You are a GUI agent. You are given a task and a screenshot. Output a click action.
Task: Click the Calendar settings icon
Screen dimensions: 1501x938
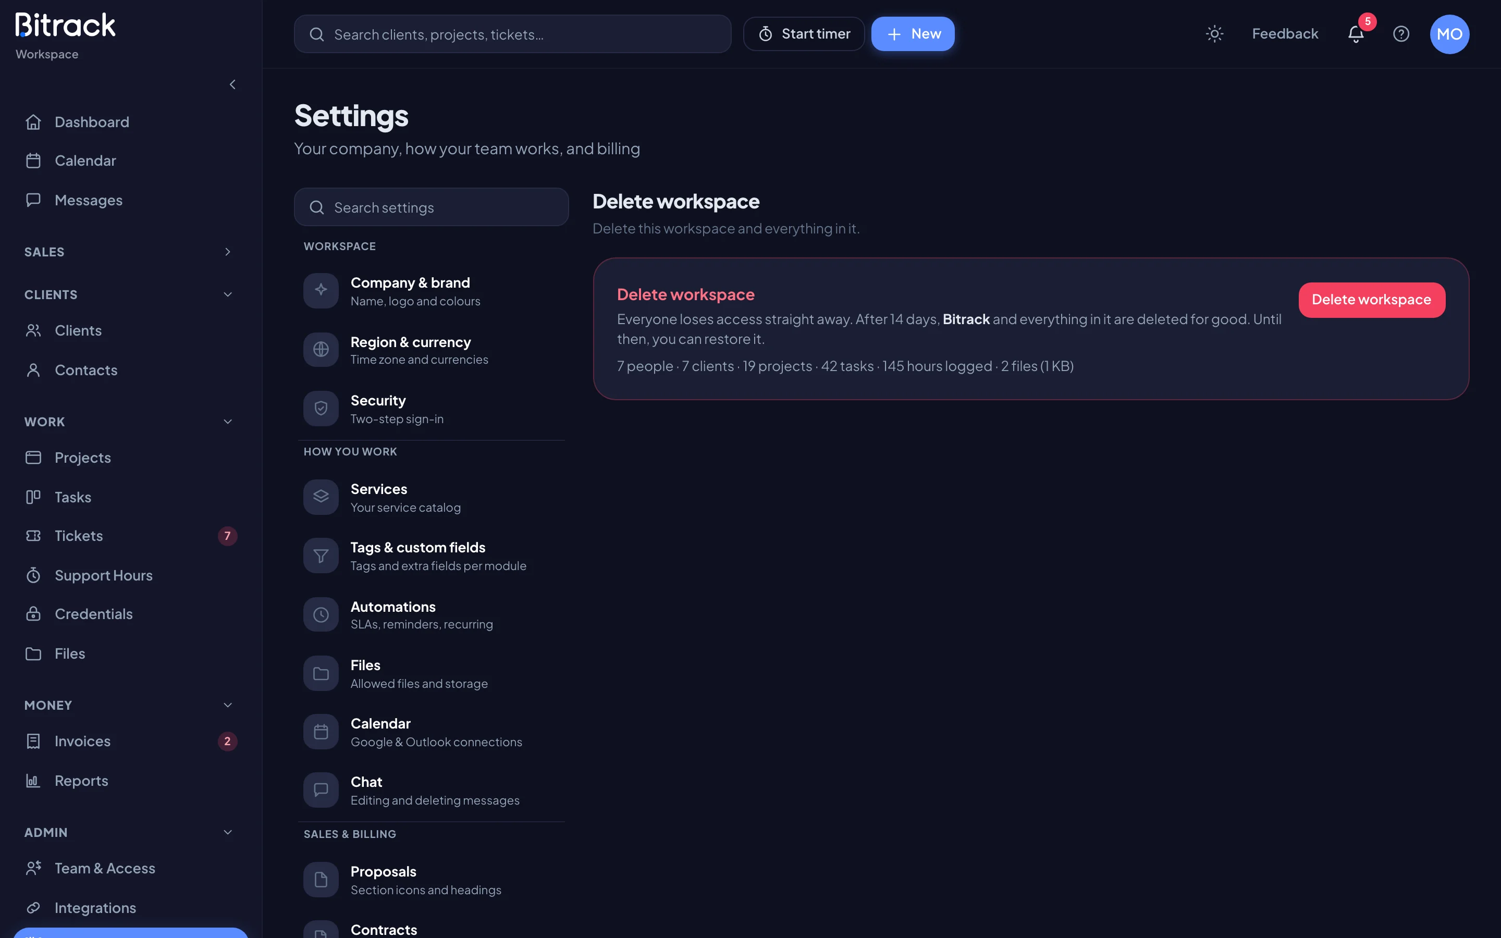321,732
